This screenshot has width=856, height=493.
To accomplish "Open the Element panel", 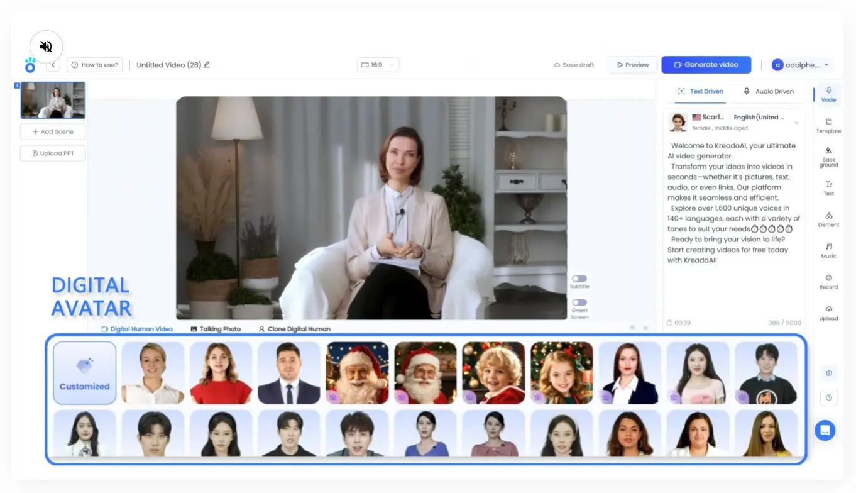I will 828,219.
